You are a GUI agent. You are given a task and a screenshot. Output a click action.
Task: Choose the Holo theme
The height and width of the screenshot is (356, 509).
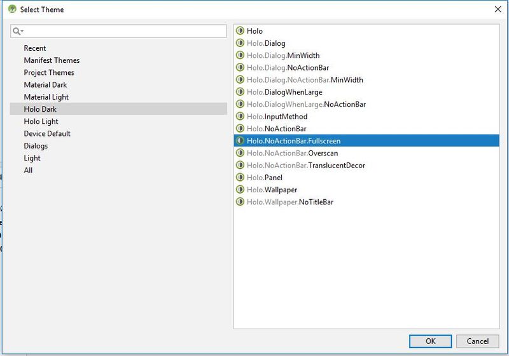[366, 30]
